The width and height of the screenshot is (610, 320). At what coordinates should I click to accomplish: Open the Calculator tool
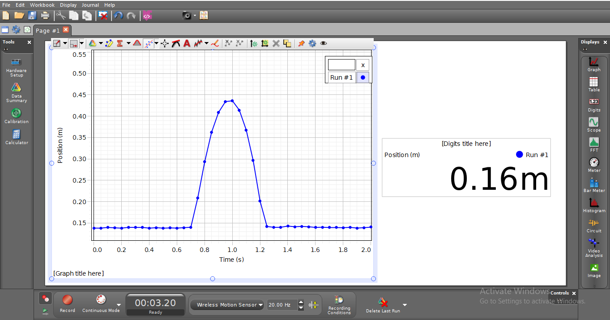point(16,137)
